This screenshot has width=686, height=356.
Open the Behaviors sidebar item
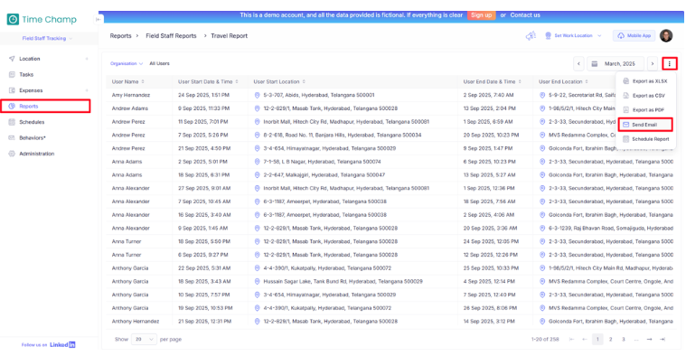(32, 137)
